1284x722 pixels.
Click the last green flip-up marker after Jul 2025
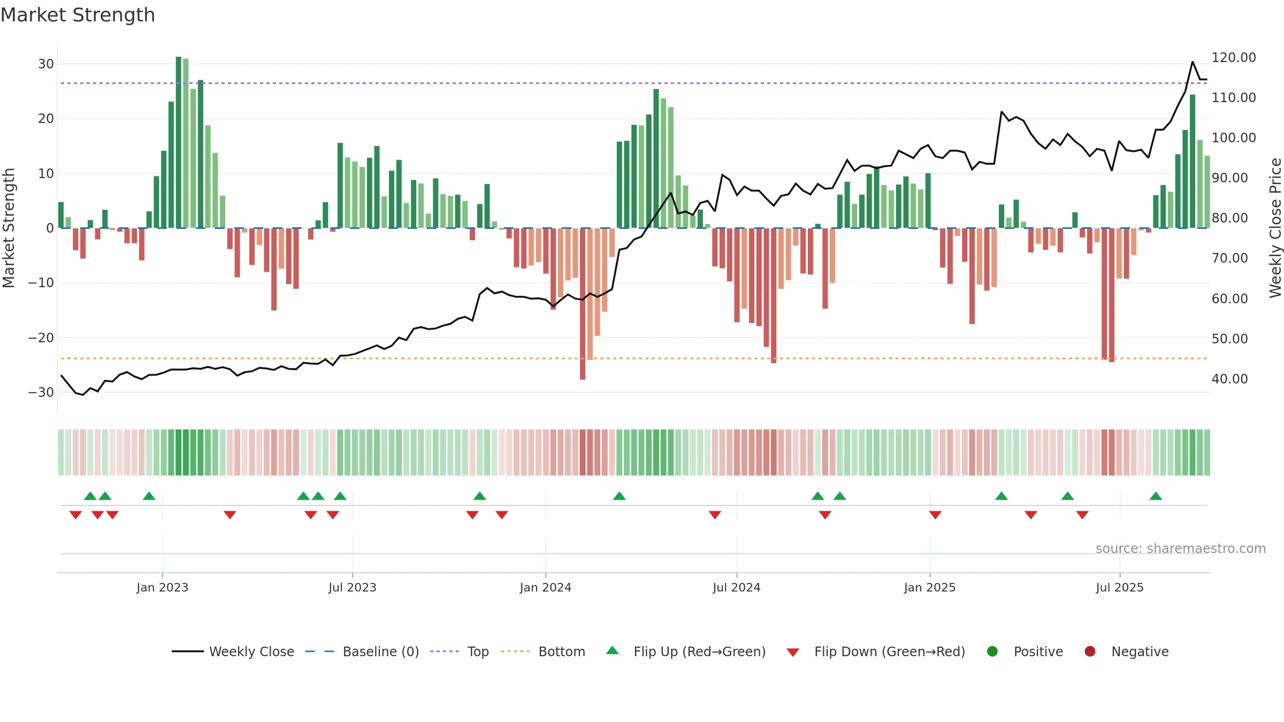pos(1156,496)
